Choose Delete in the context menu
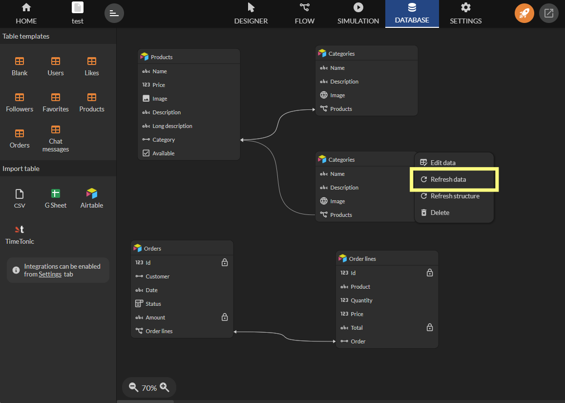The height and width of the screenshot is (403, 565). coord(439,212)
